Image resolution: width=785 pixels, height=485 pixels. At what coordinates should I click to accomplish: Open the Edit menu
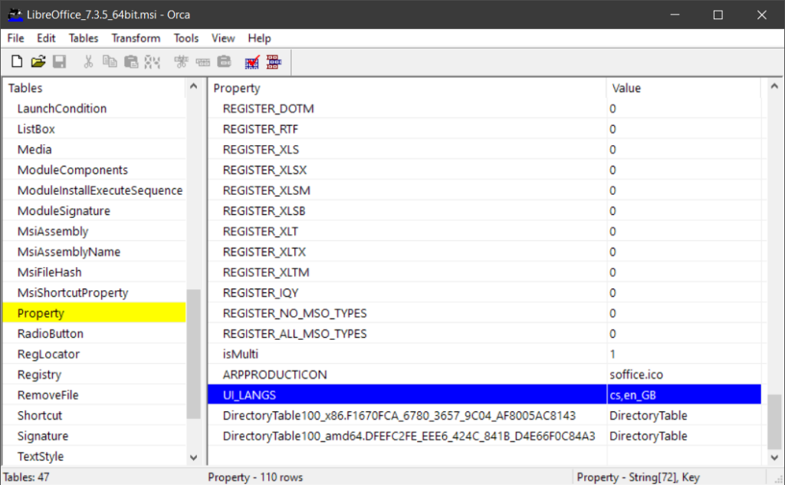pos(46,38)
